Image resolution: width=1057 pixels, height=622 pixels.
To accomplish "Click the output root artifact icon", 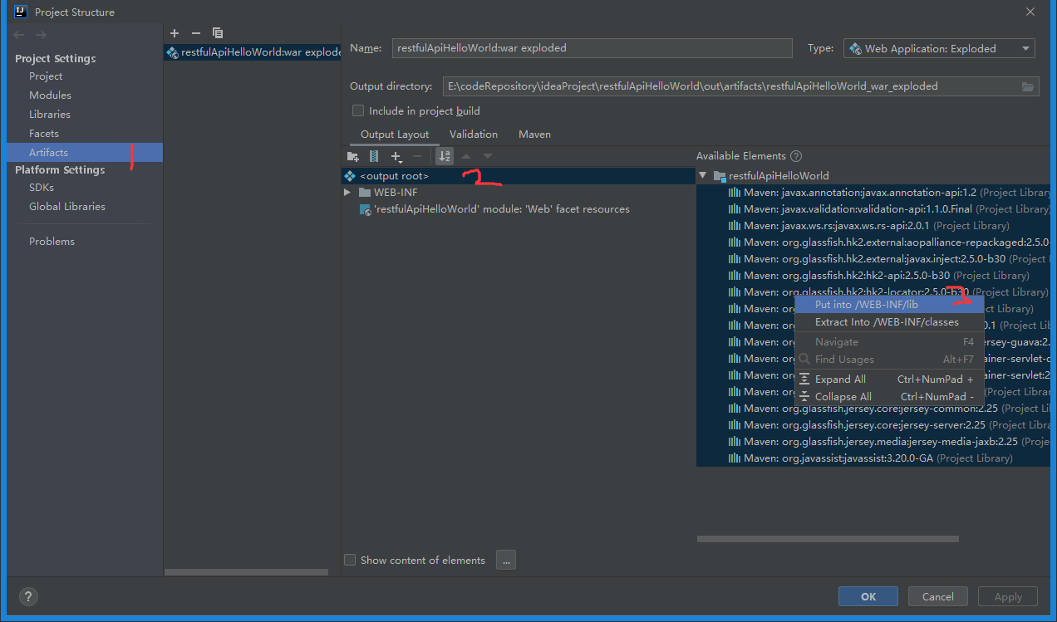I will [x=350, y=176].
